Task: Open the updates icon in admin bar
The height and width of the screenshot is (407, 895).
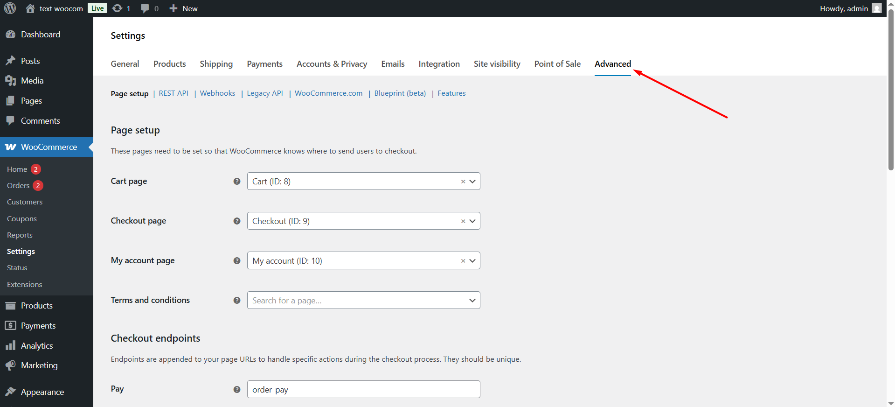Action: (118, 8)
